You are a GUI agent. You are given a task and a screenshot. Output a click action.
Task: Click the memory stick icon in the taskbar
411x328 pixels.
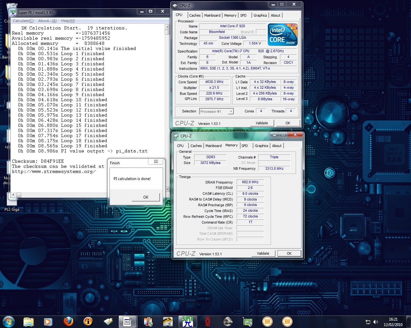108,321
